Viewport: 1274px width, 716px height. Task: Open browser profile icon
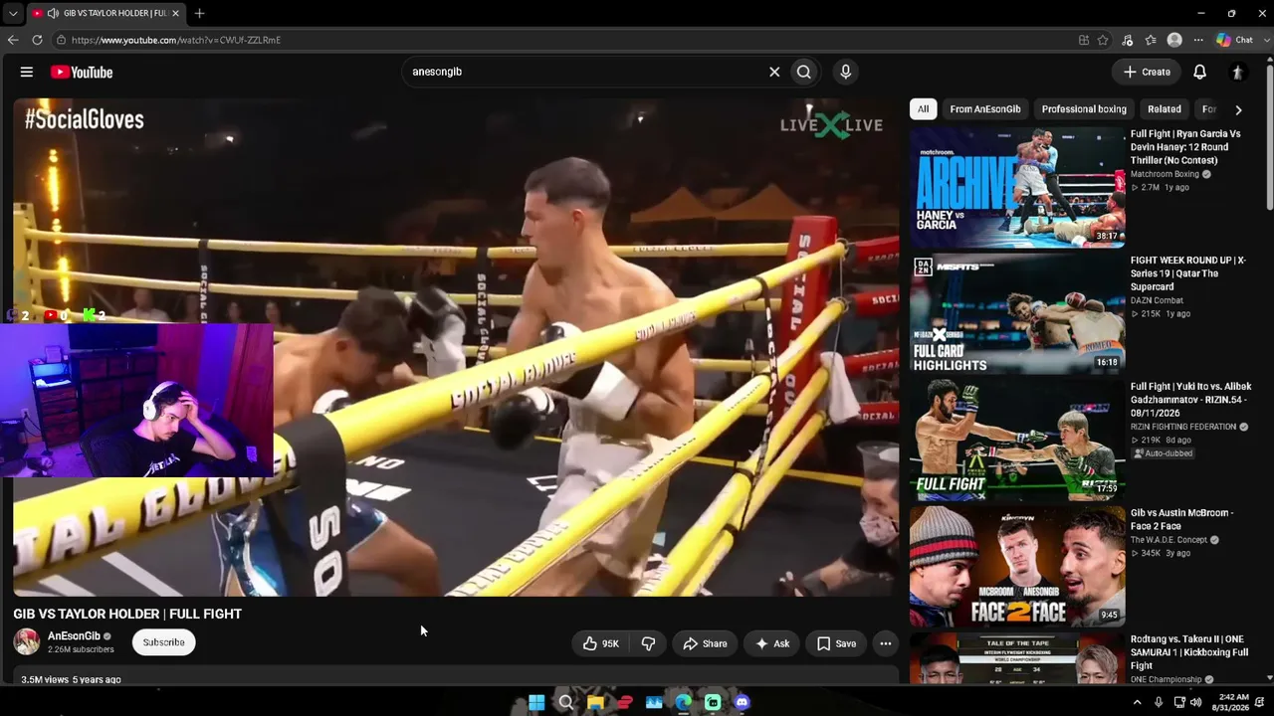point(1174,40)
